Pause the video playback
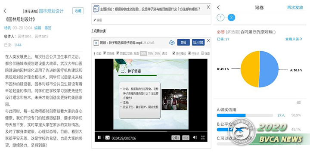The width and height of the screenshot is (310, 155). (99, 137)
